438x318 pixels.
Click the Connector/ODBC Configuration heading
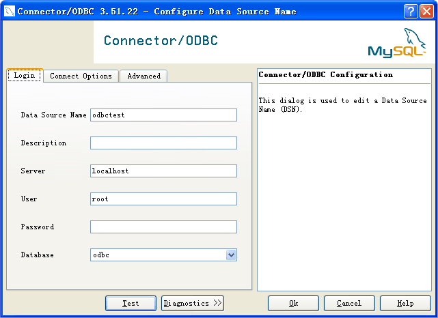(x=325, y=75)
